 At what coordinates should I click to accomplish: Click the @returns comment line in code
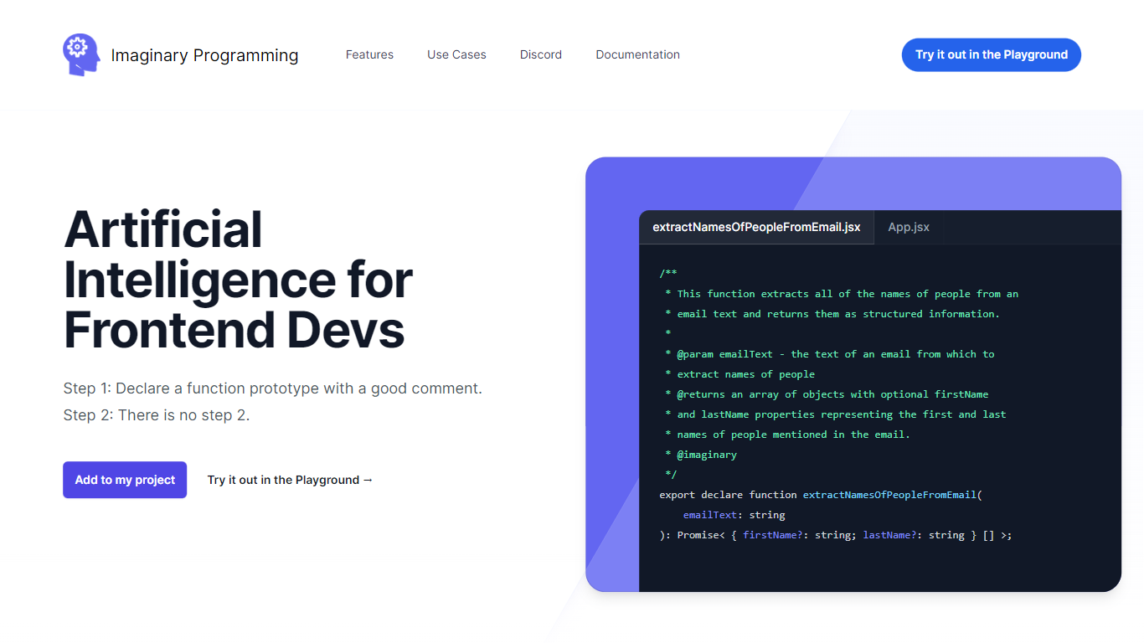832,394
